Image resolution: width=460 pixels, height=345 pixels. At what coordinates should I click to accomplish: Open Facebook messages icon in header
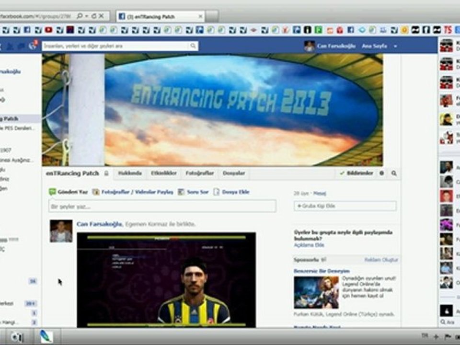[21, 46]
